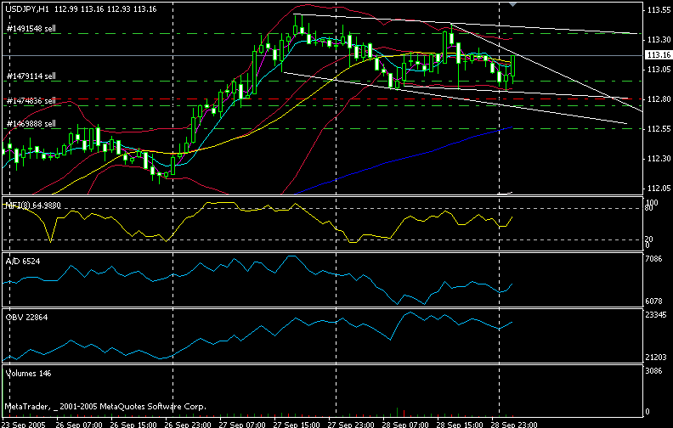Click the 112.80 price axis label
Image resolution: width=673 pixels, height=428 pixels.
(x=657, y=99)
